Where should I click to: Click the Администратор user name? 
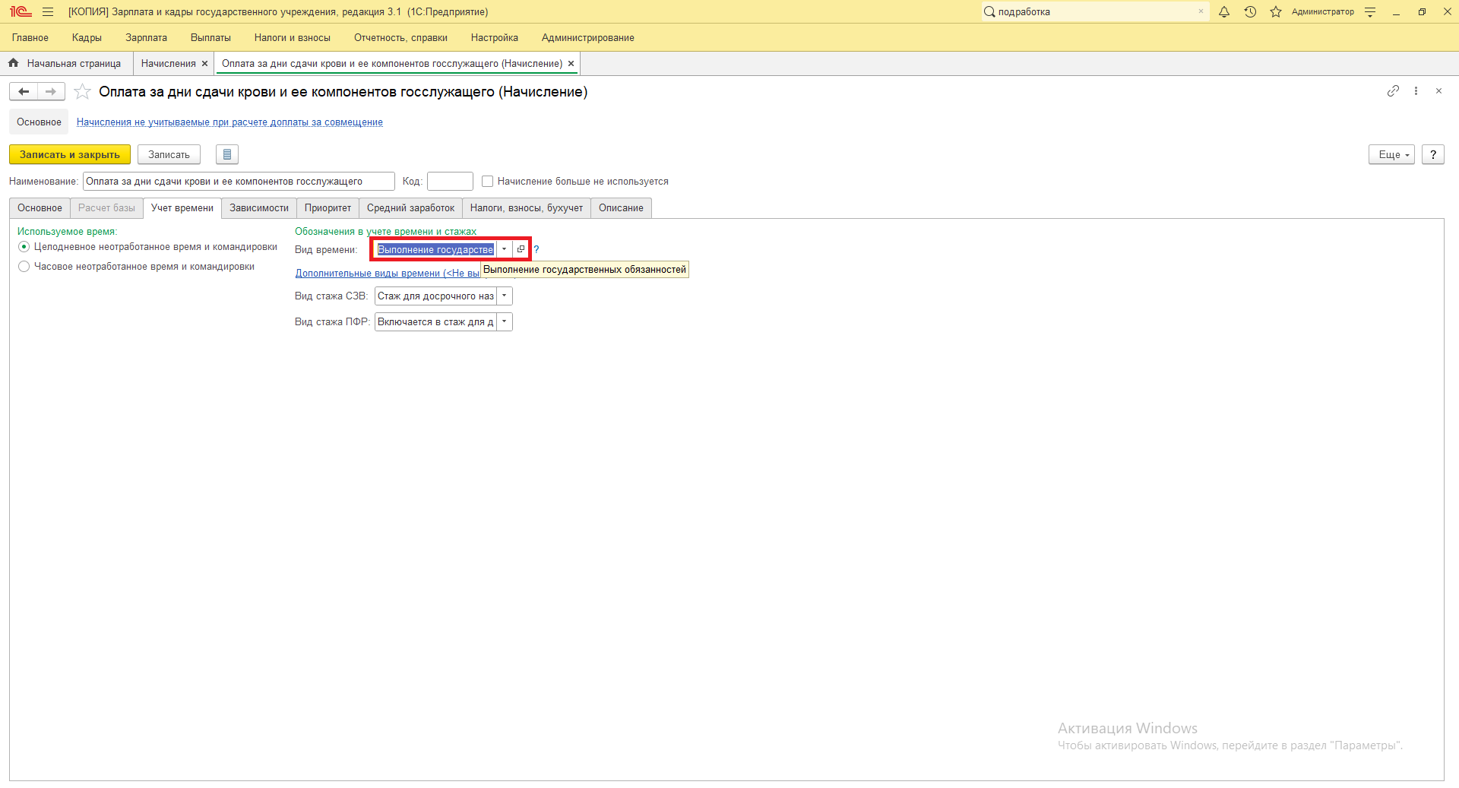click(1323, 11)
